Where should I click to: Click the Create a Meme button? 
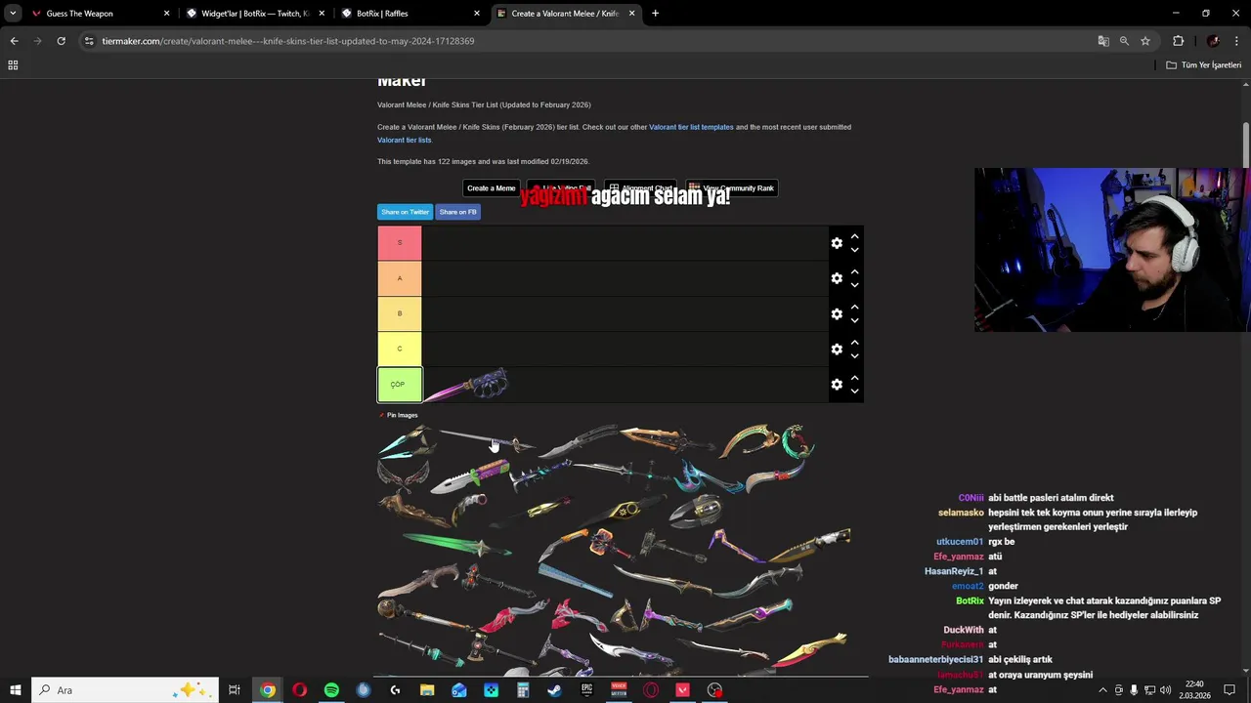[x=491, y=188]
